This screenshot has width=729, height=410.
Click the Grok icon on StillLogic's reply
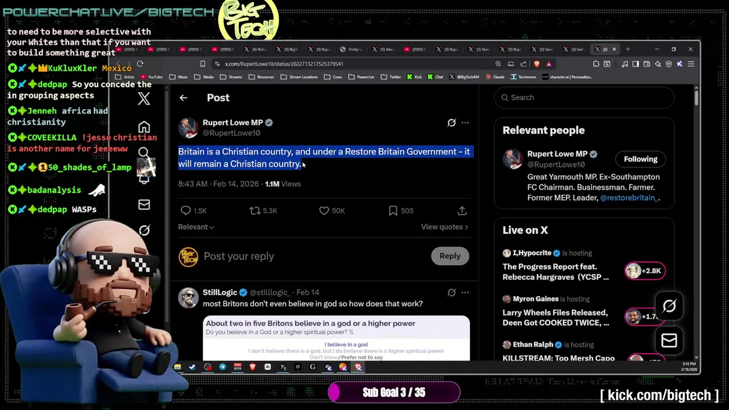452,293
